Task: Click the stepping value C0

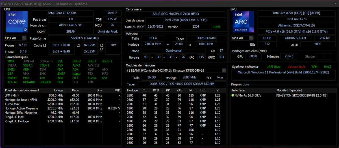Action: click(x=71, y=19)
